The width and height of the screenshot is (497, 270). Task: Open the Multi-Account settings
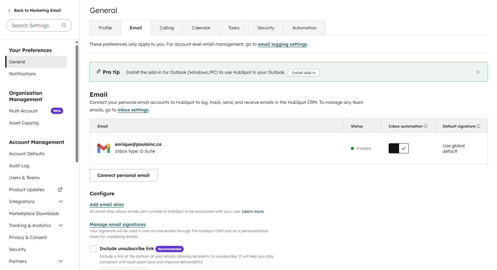pos(23,111)
